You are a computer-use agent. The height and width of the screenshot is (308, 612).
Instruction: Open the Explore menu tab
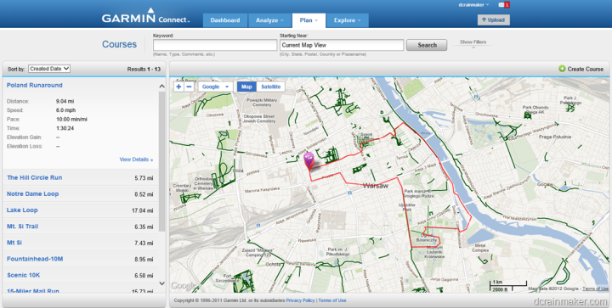pos(348,20)
